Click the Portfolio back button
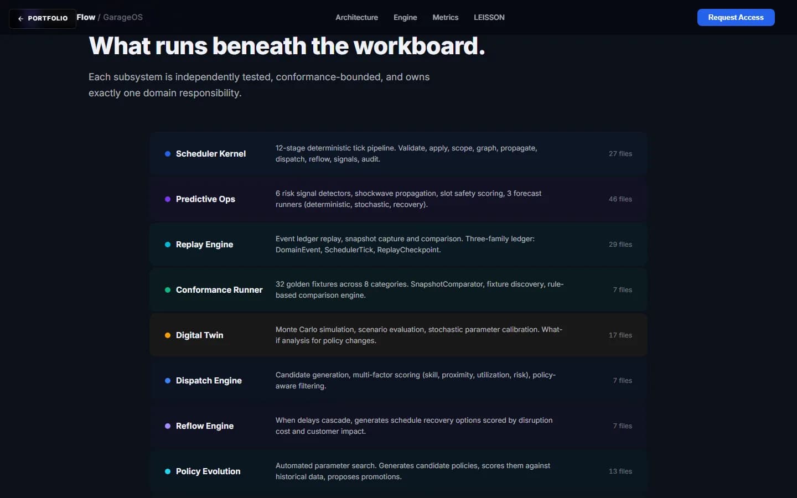797x498 pixels. [x=43, y=18]
